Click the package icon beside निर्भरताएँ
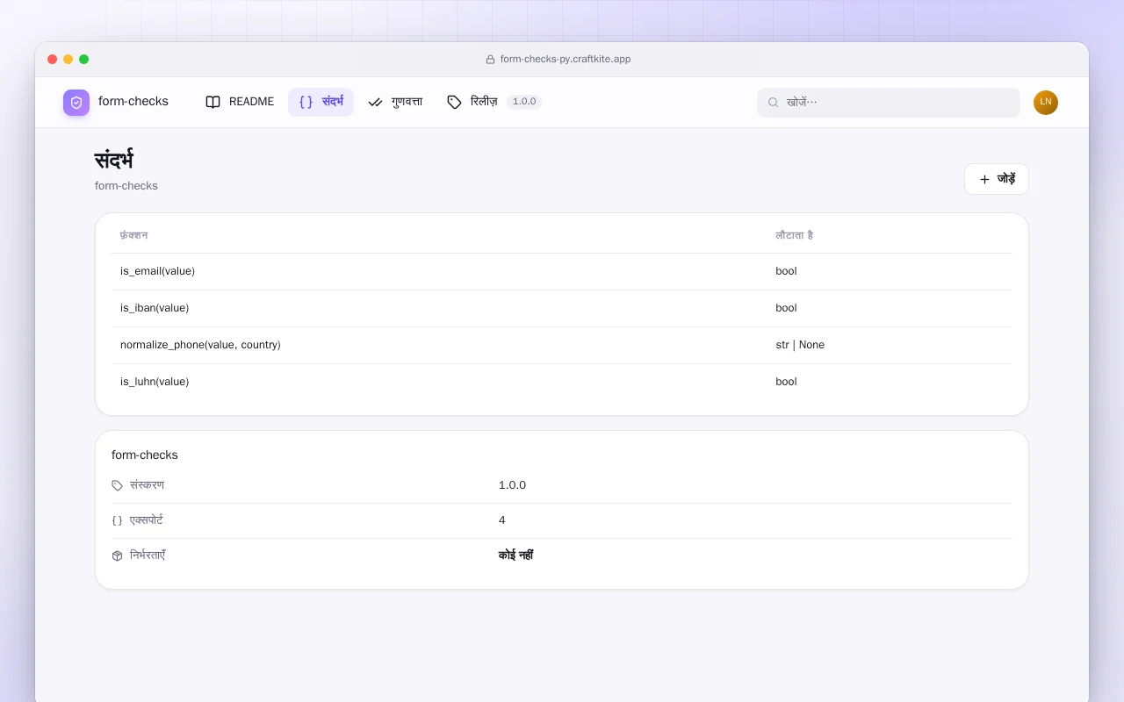This screenshot has width=1124, height=702. pos(118,555)
